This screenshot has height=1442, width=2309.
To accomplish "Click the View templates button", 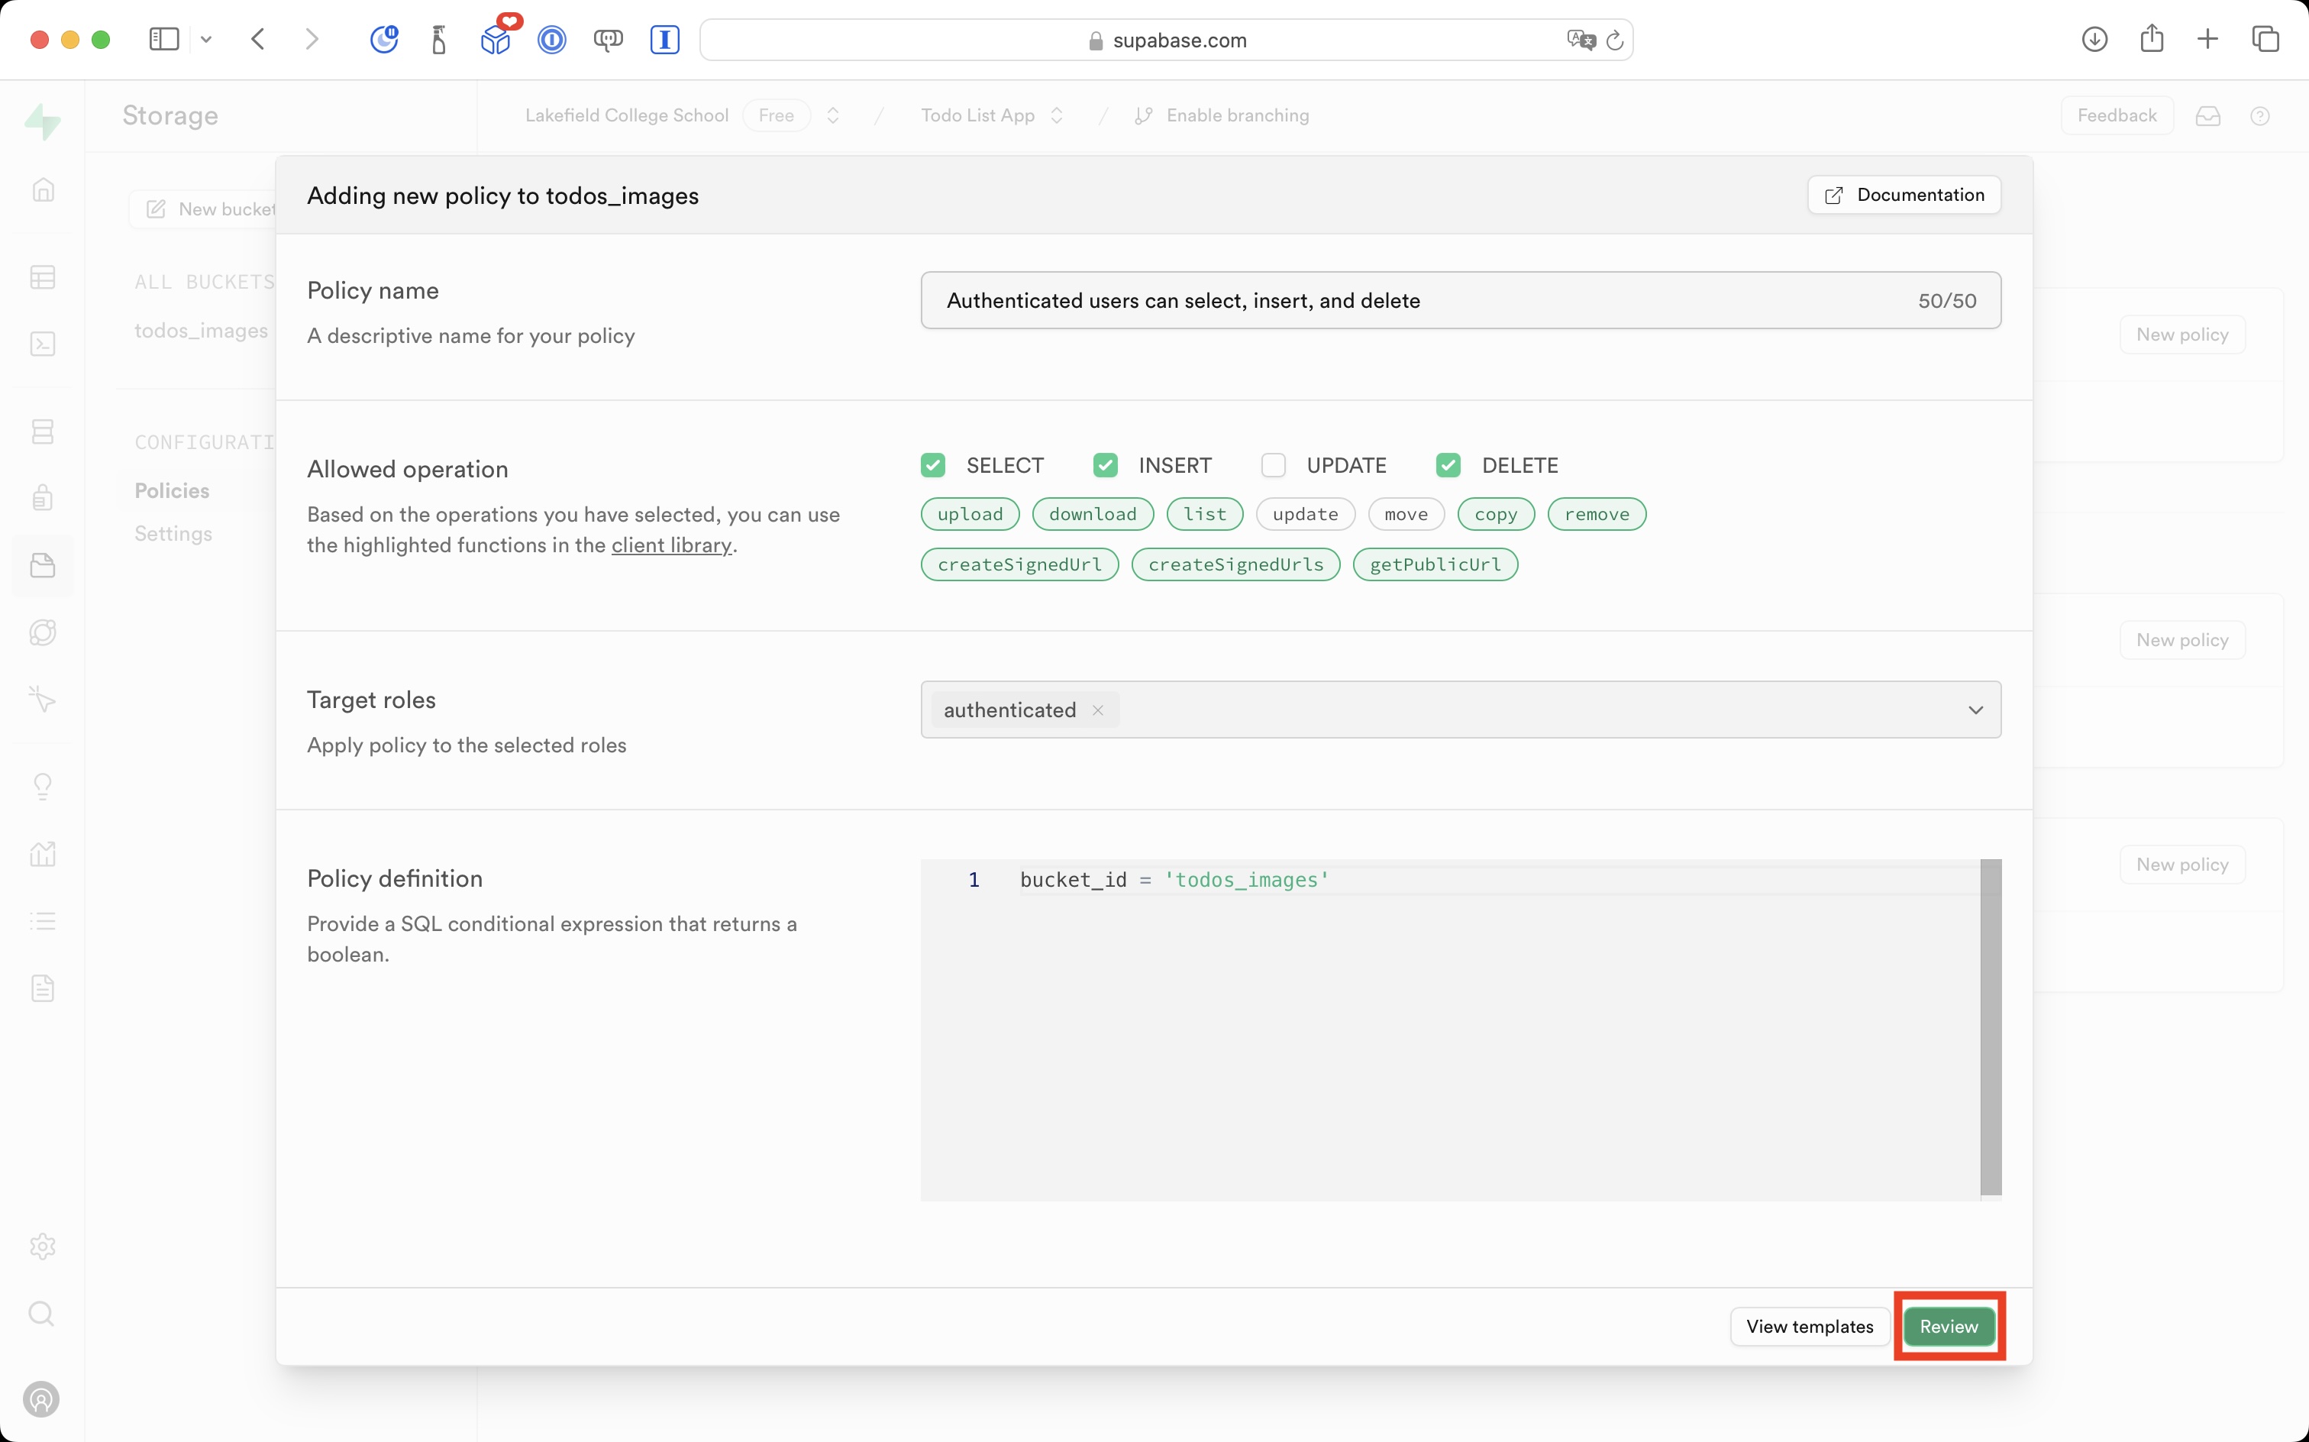I will click(1809, 1327).
